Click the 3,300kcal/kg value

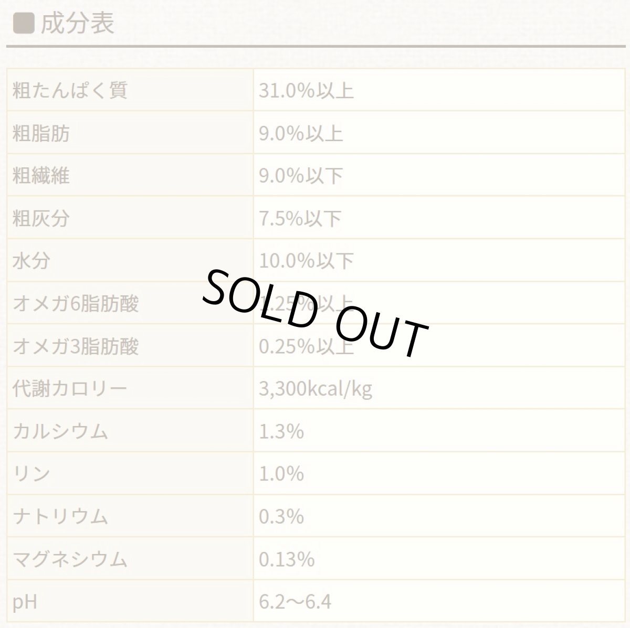316,389
